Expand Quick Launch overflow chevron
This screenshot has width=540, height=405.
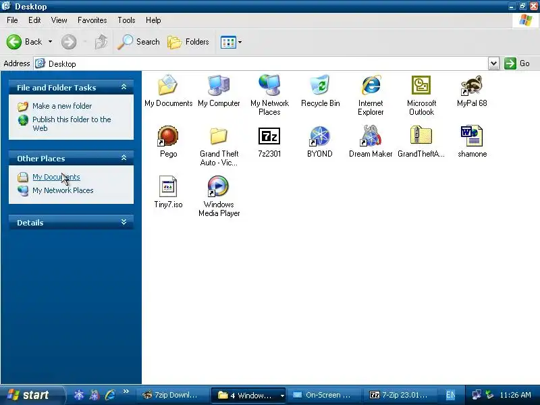click(x=126, y=391)
